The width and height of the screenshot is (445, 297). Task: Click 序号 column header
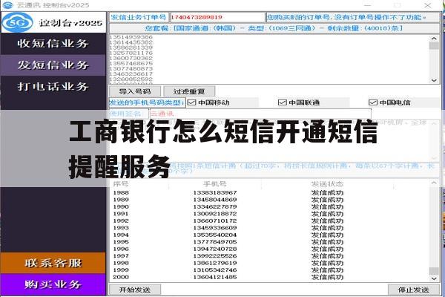coord(121,184)
